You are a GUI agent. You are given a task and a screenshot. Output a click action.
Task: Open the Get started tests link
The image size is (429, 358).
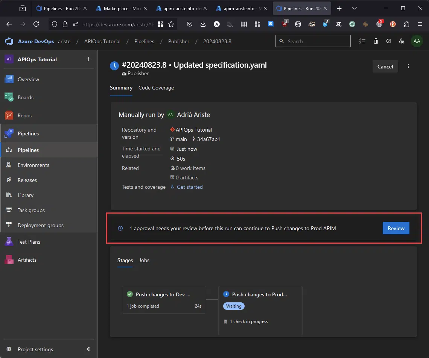pyautogui.click(x=190, y=187)
